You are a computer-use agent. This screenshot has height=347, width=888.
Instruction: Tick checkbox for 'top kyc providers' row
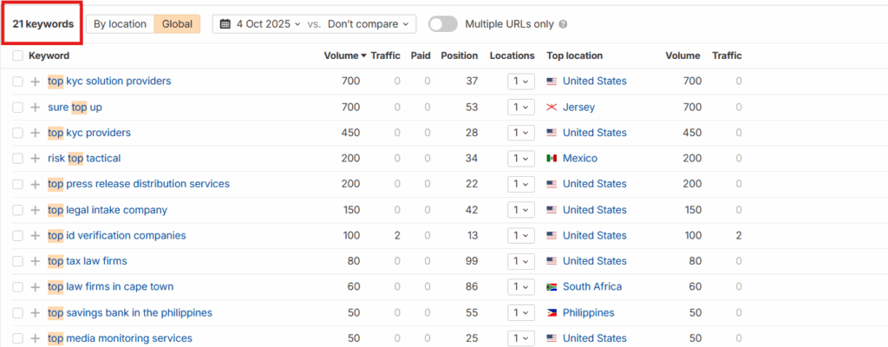(18, 133)
